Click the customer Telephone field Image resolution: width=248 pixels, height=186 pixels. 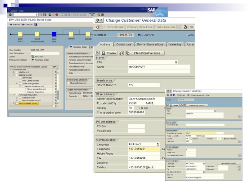point(144,149)
